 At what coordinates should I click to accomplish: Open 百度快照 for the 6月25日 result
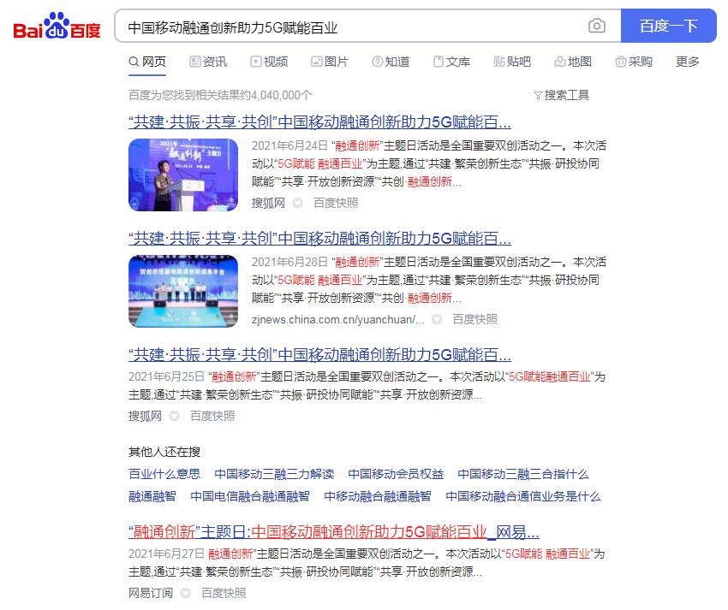click(212, 416)
